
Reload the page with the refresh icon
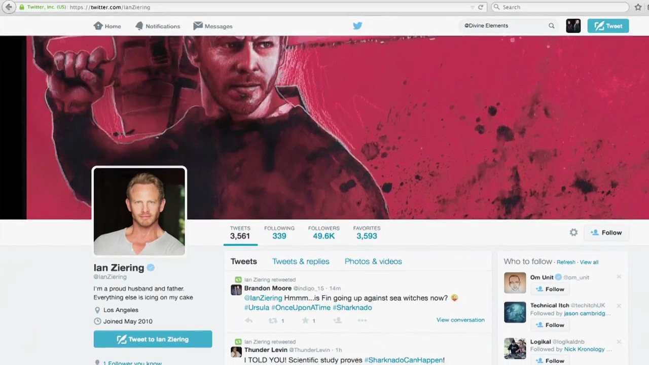tap(481, 7)
